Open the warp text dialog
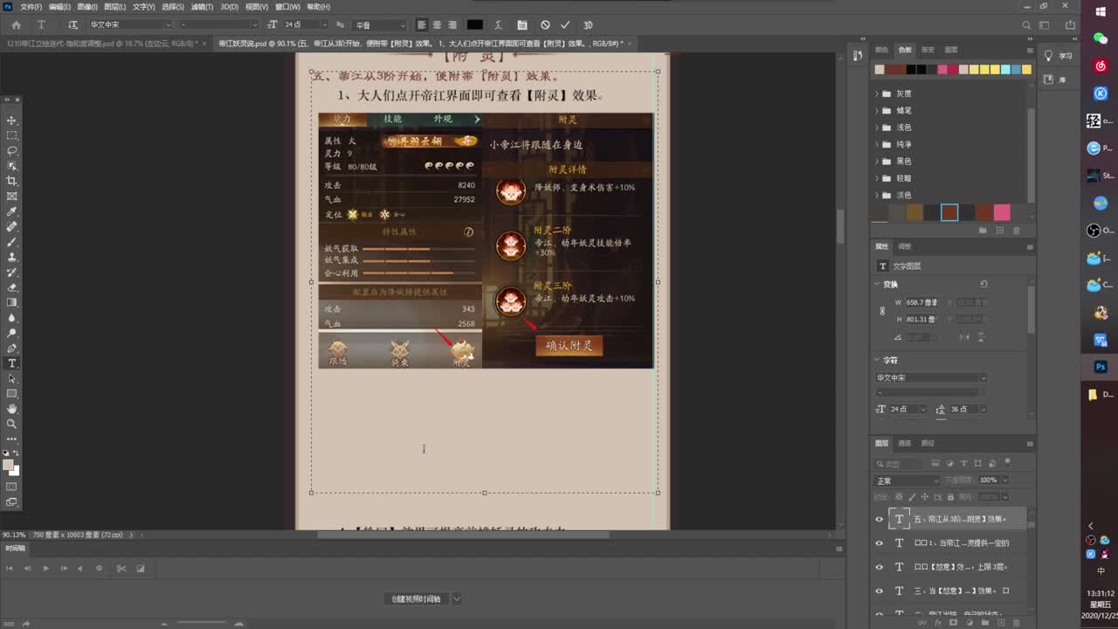 tap(500, 24)
